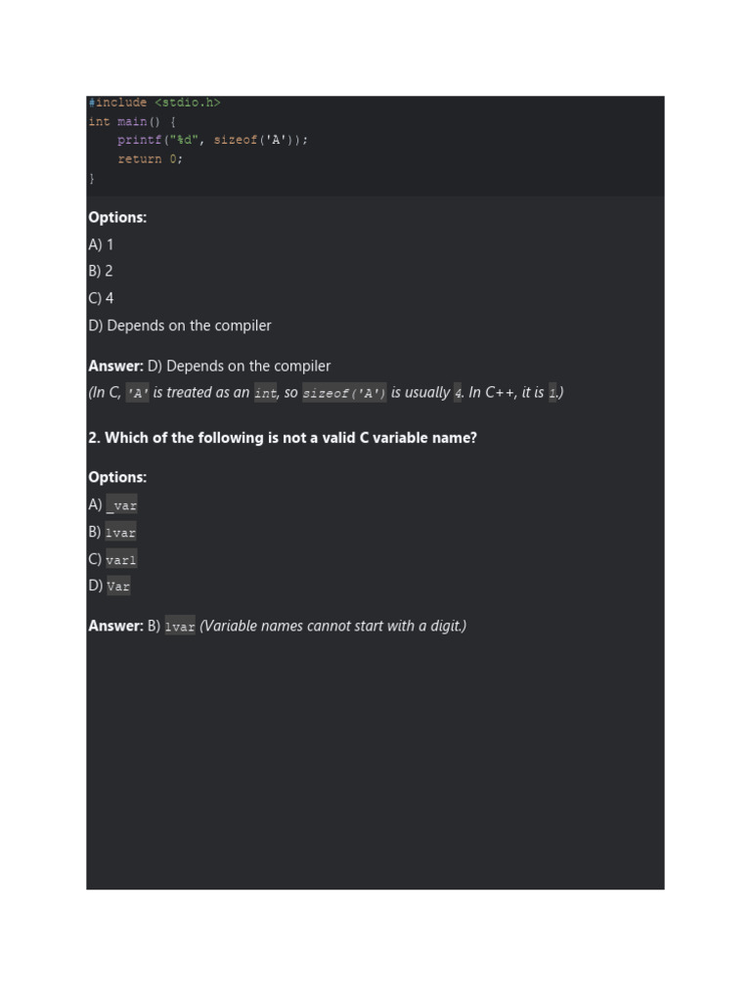Select option "A) 1"

101,244
